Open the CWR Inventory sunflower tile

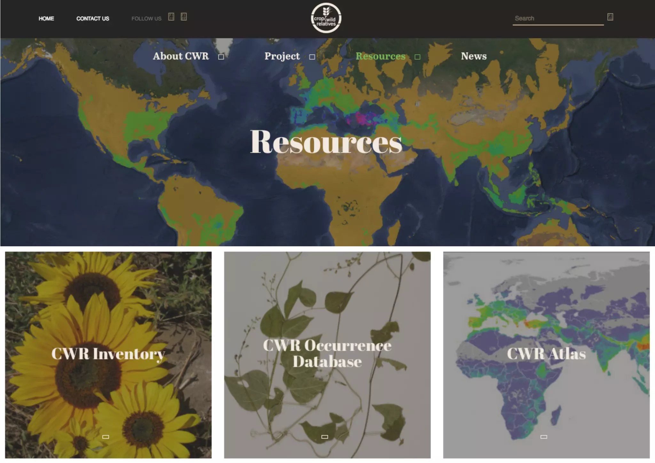click(x=108, y=354)
